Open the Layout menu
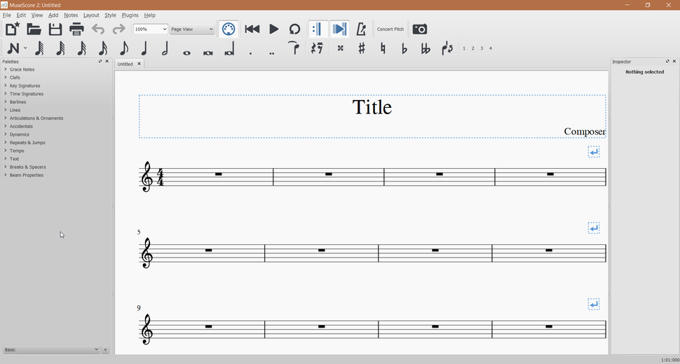 click(x=91, y=15)
